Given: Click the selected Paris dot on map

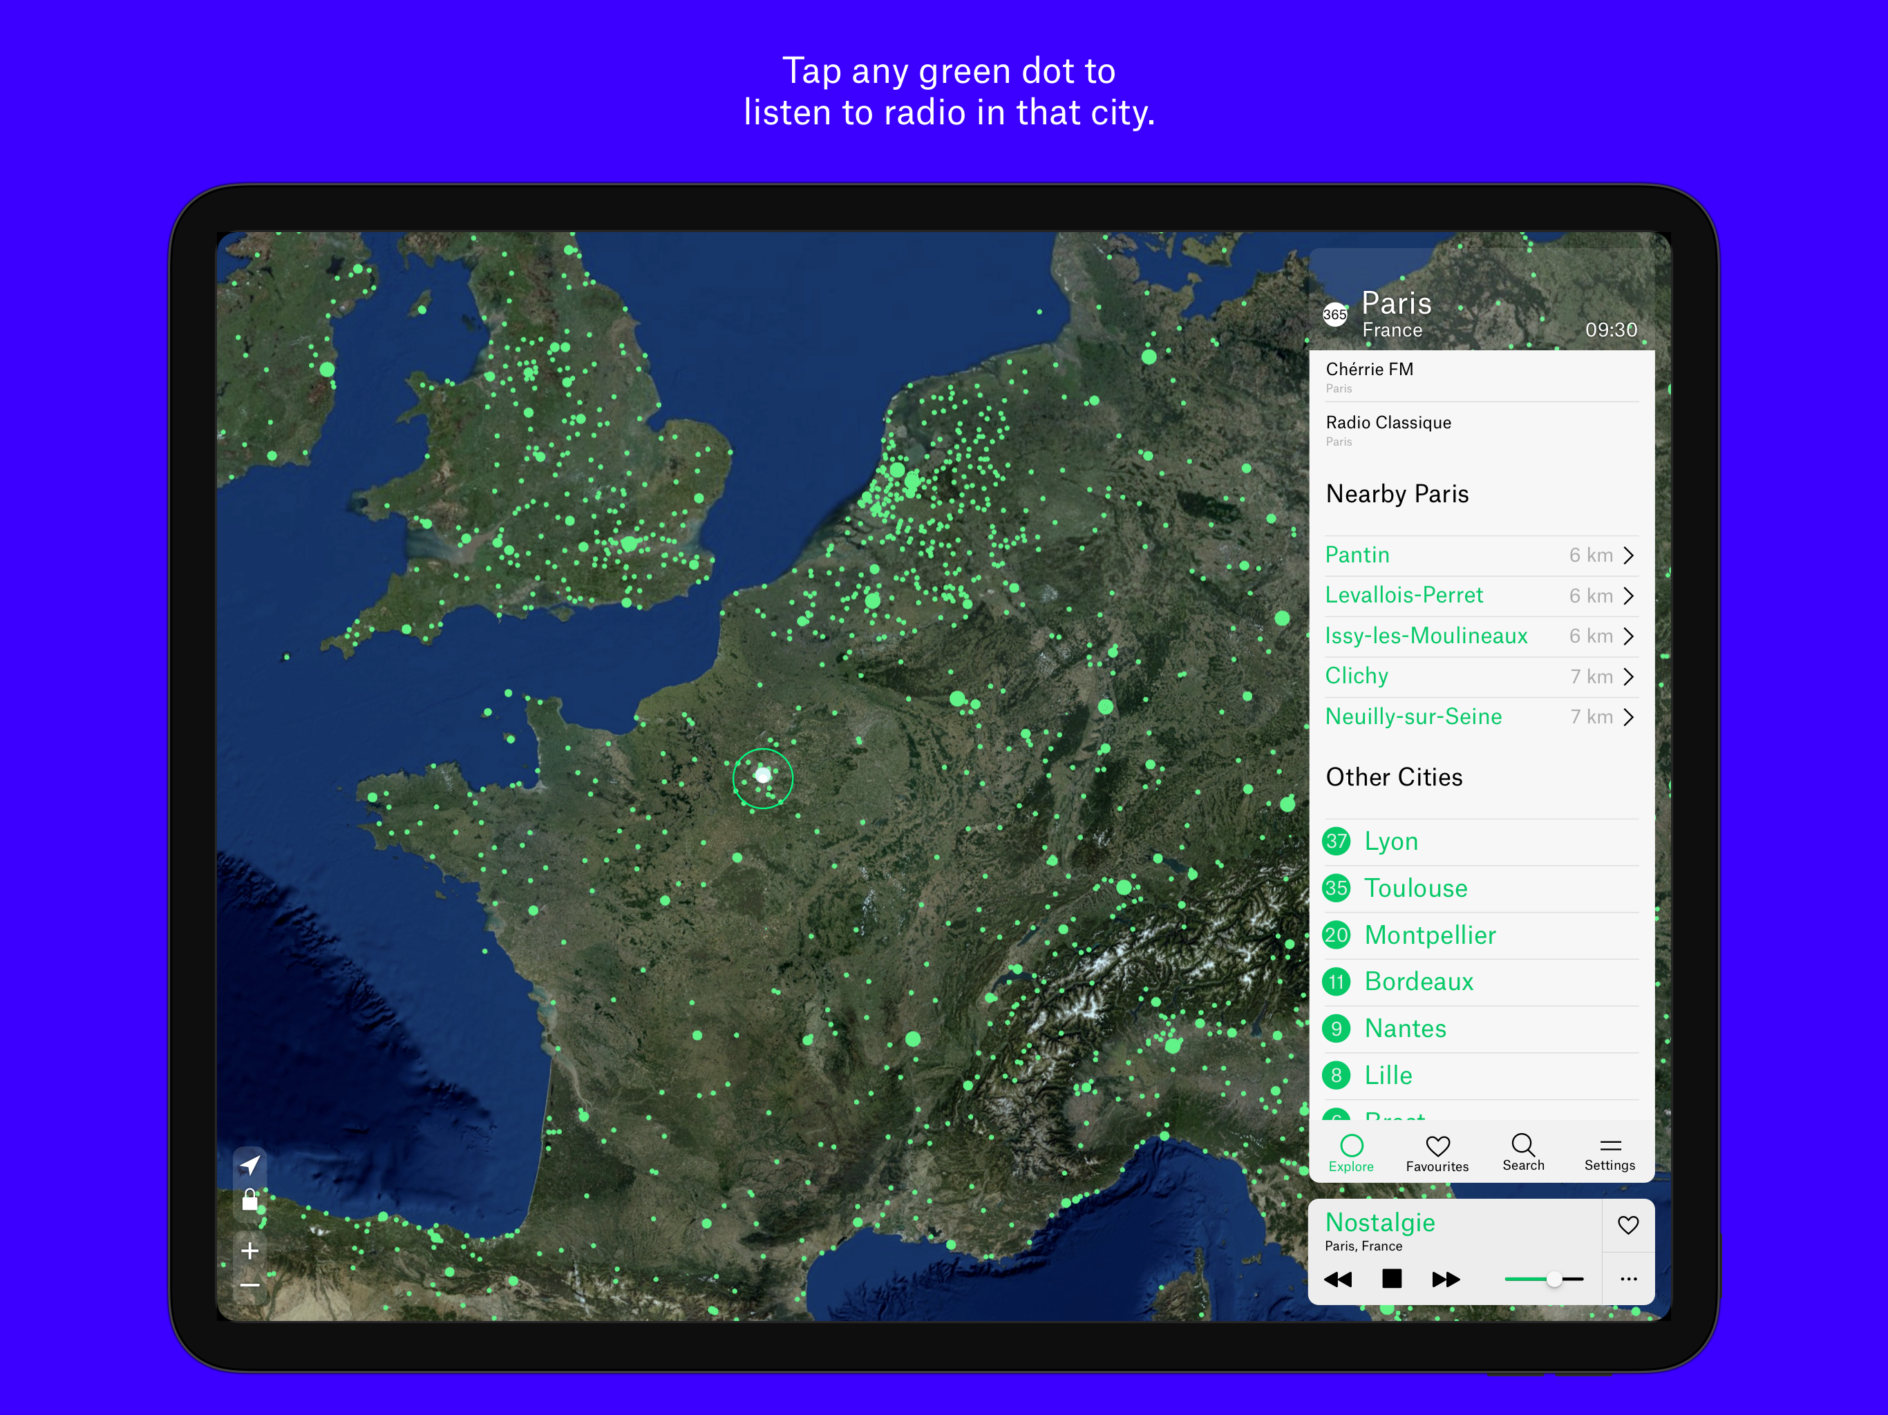Looking at the screenshot, I should click(763, 776).
